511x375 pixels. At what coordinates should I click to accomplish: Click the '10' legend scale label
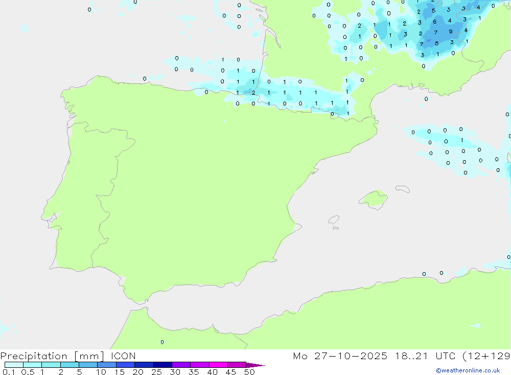[101, 372]
